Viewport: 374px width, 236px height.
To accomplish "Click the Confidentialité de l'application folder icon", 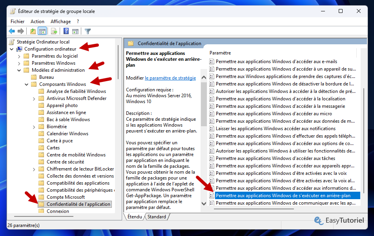I will pyautogui.click(x=42, y=204).
